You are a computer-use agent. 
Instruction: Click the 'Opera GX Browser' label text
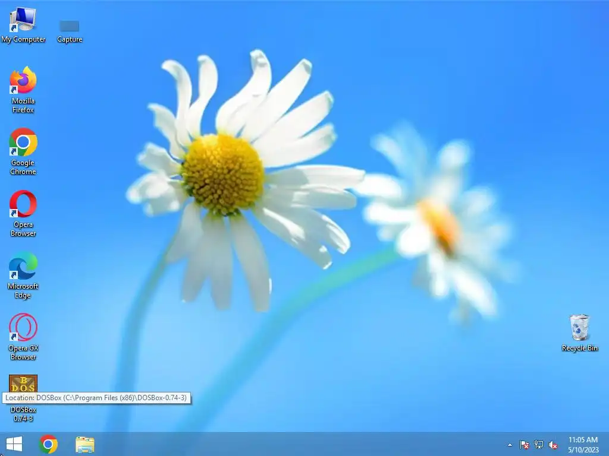[x=23, y=352]
